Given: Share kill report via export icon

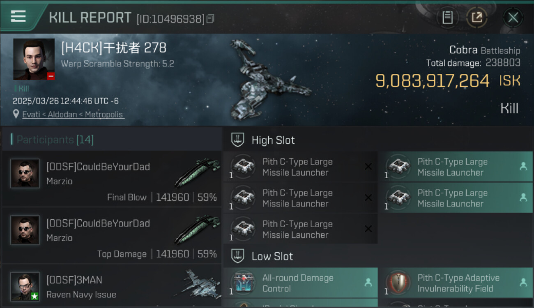Looking at the screenshot, I should [477, 18].
